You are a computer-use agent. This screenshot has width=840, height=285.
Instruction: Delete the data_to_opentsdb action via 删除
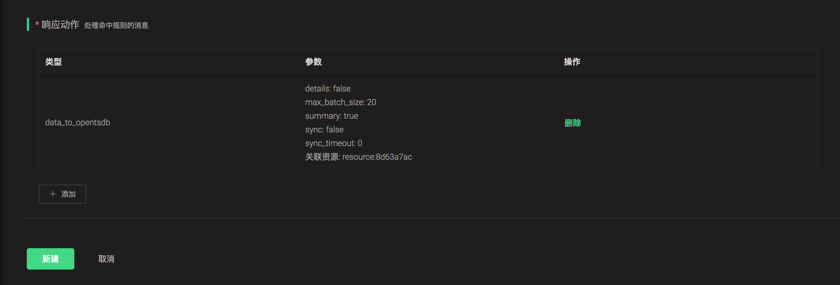pyautogui.click(x=572, y=123)
